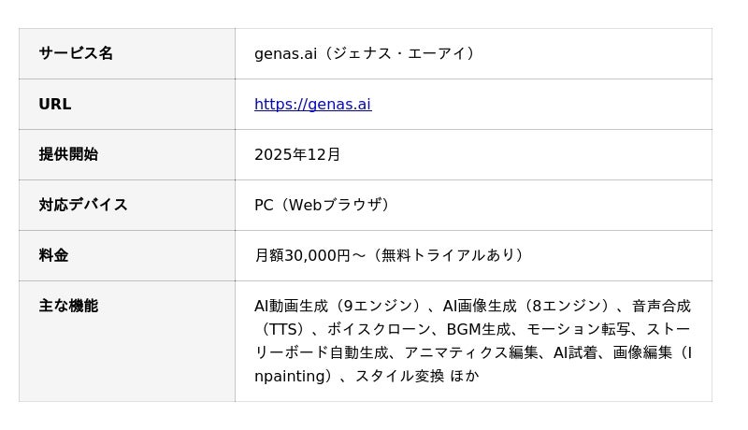Click the 対応デバイス row label

[83, 205]
